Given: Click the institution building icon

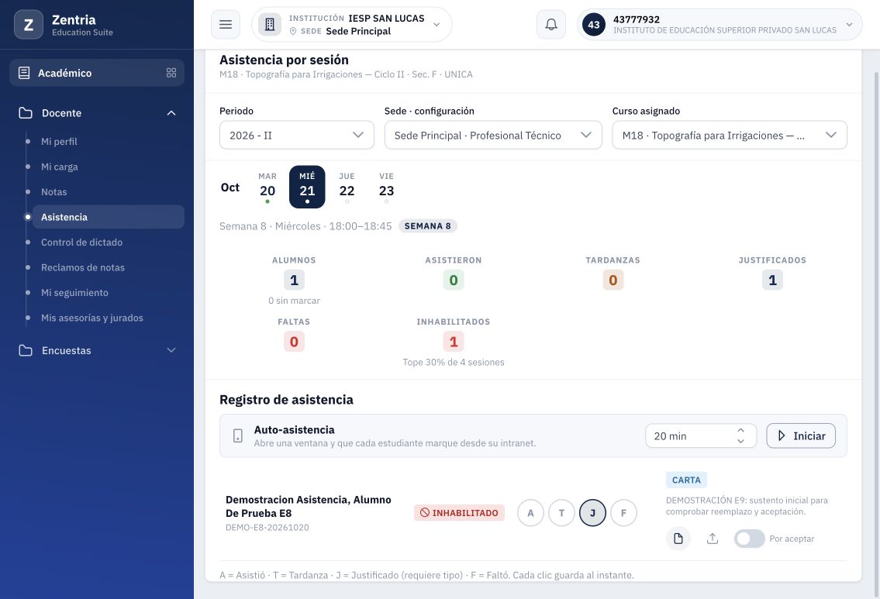Looking at the screenshot, I should pyautogui.click(x=269, y=25).
